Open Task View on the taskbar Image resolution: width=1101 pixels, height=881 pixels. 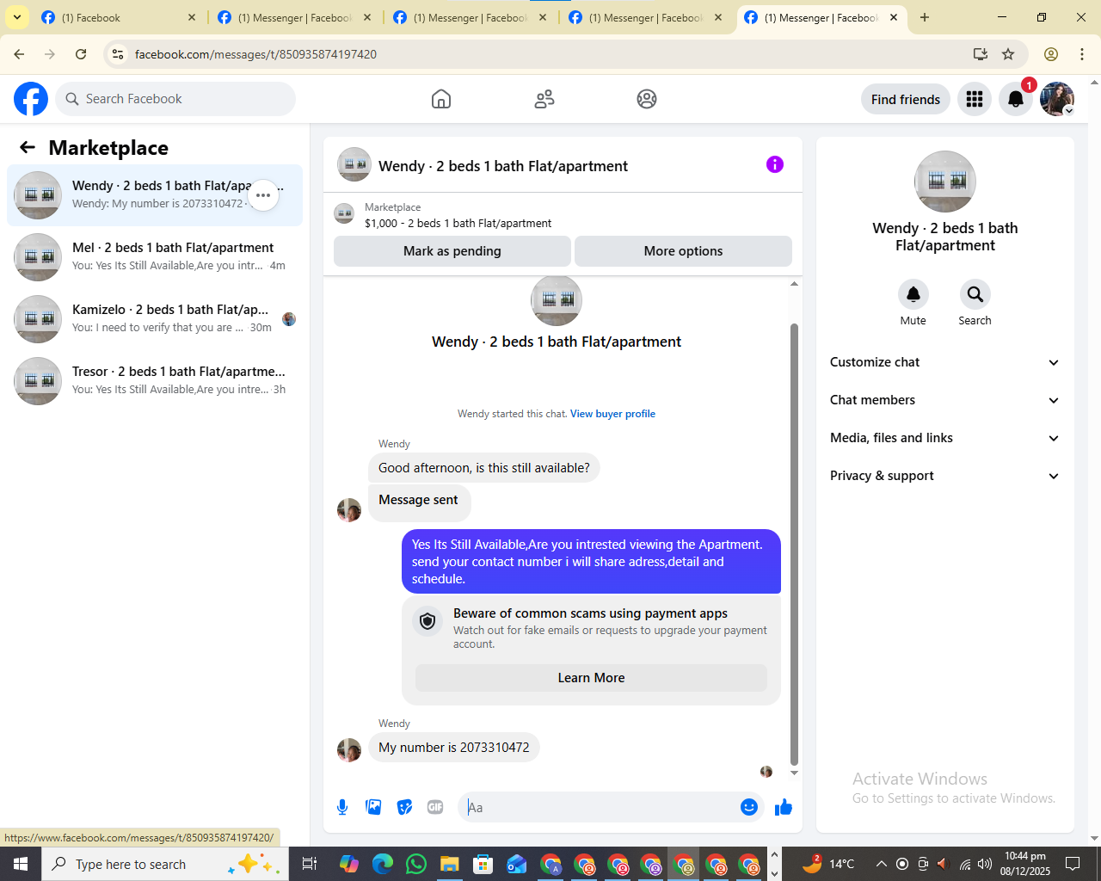[310, 864]
